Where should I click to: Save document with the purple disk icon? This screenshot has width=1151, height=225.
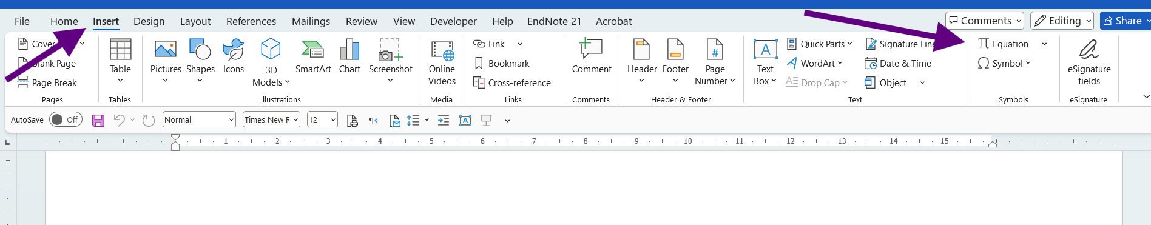point(98,120)
